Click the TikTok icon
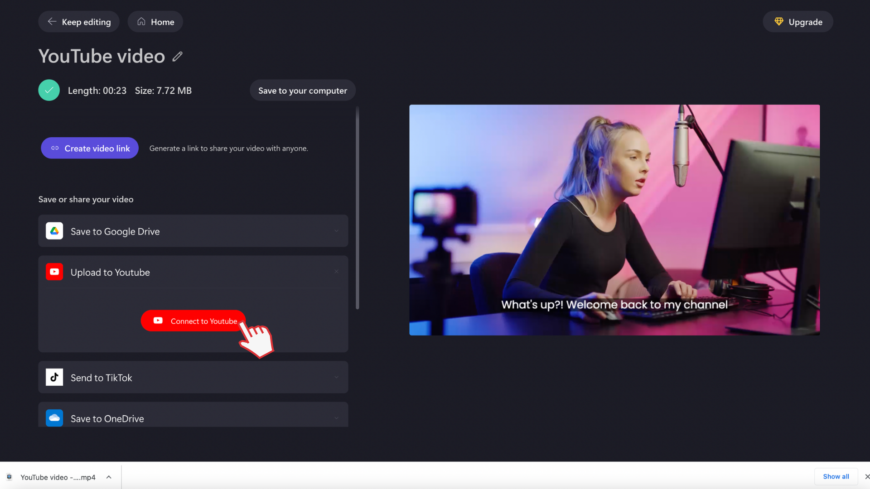 click(x=54, y=377)
